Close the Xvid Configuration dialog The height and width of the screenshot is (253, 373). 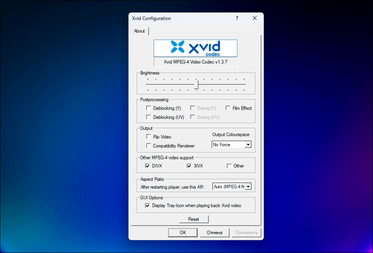point(255,18)
